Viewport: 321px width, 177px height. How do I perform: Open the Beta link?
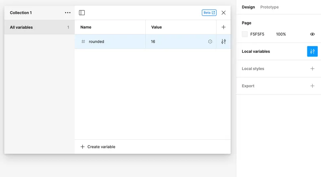point(209,13)
